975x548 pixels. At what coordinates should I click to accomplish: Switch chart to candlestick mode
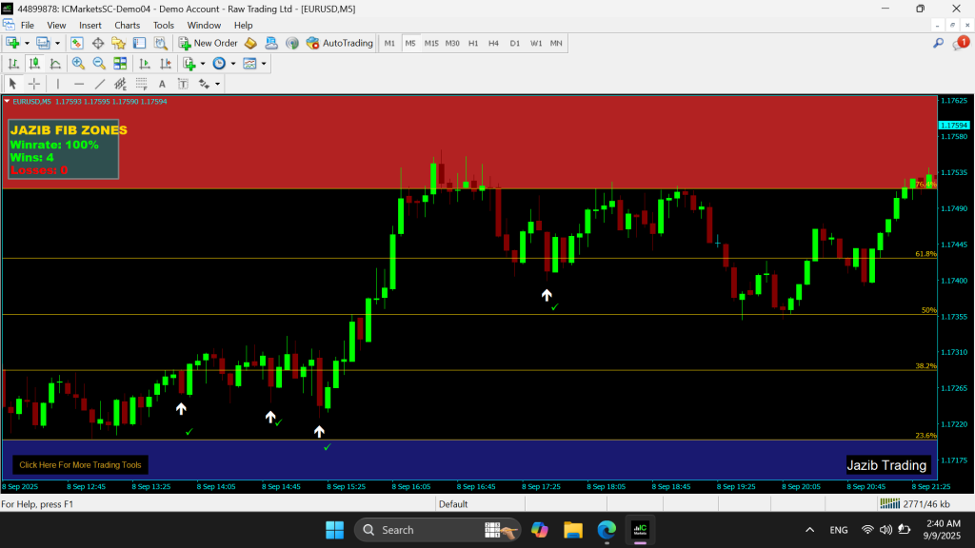(x=34, y=64)
